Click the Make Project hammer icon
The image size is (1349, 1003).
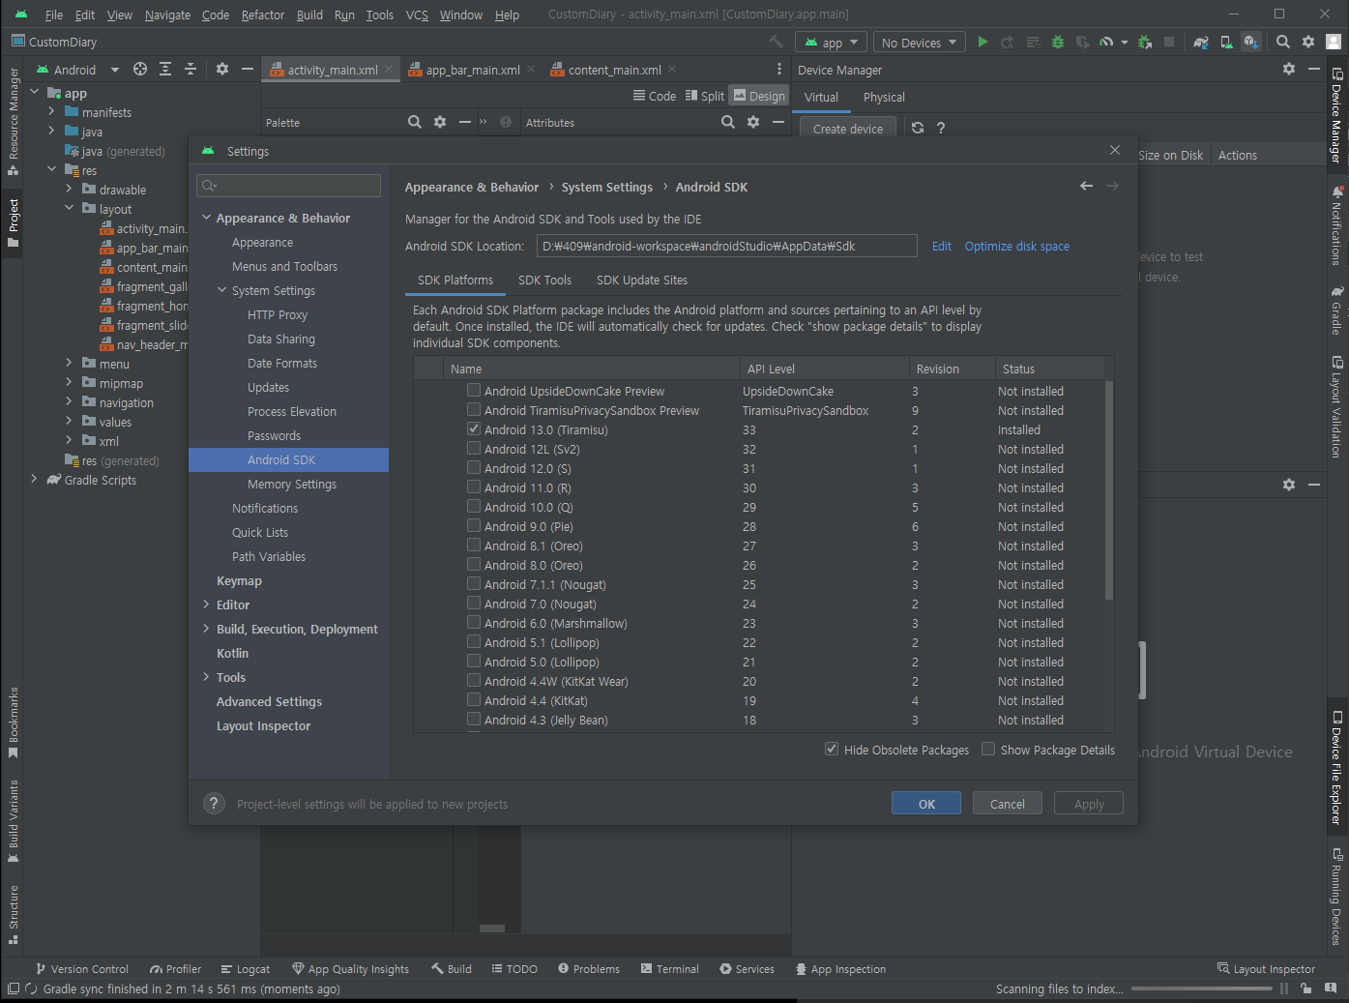pyautogui.click(x=776, y=42)
